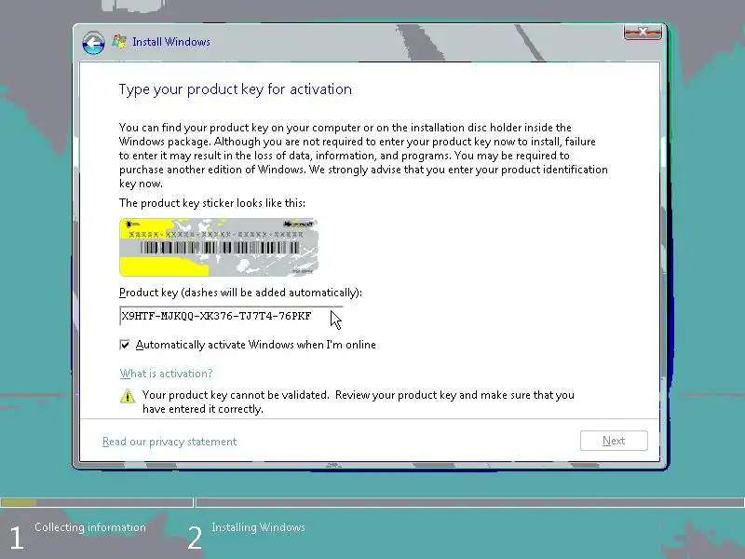The image size is (745, 559).
Task: Click the product key sticker image
Action: point(219,247)
